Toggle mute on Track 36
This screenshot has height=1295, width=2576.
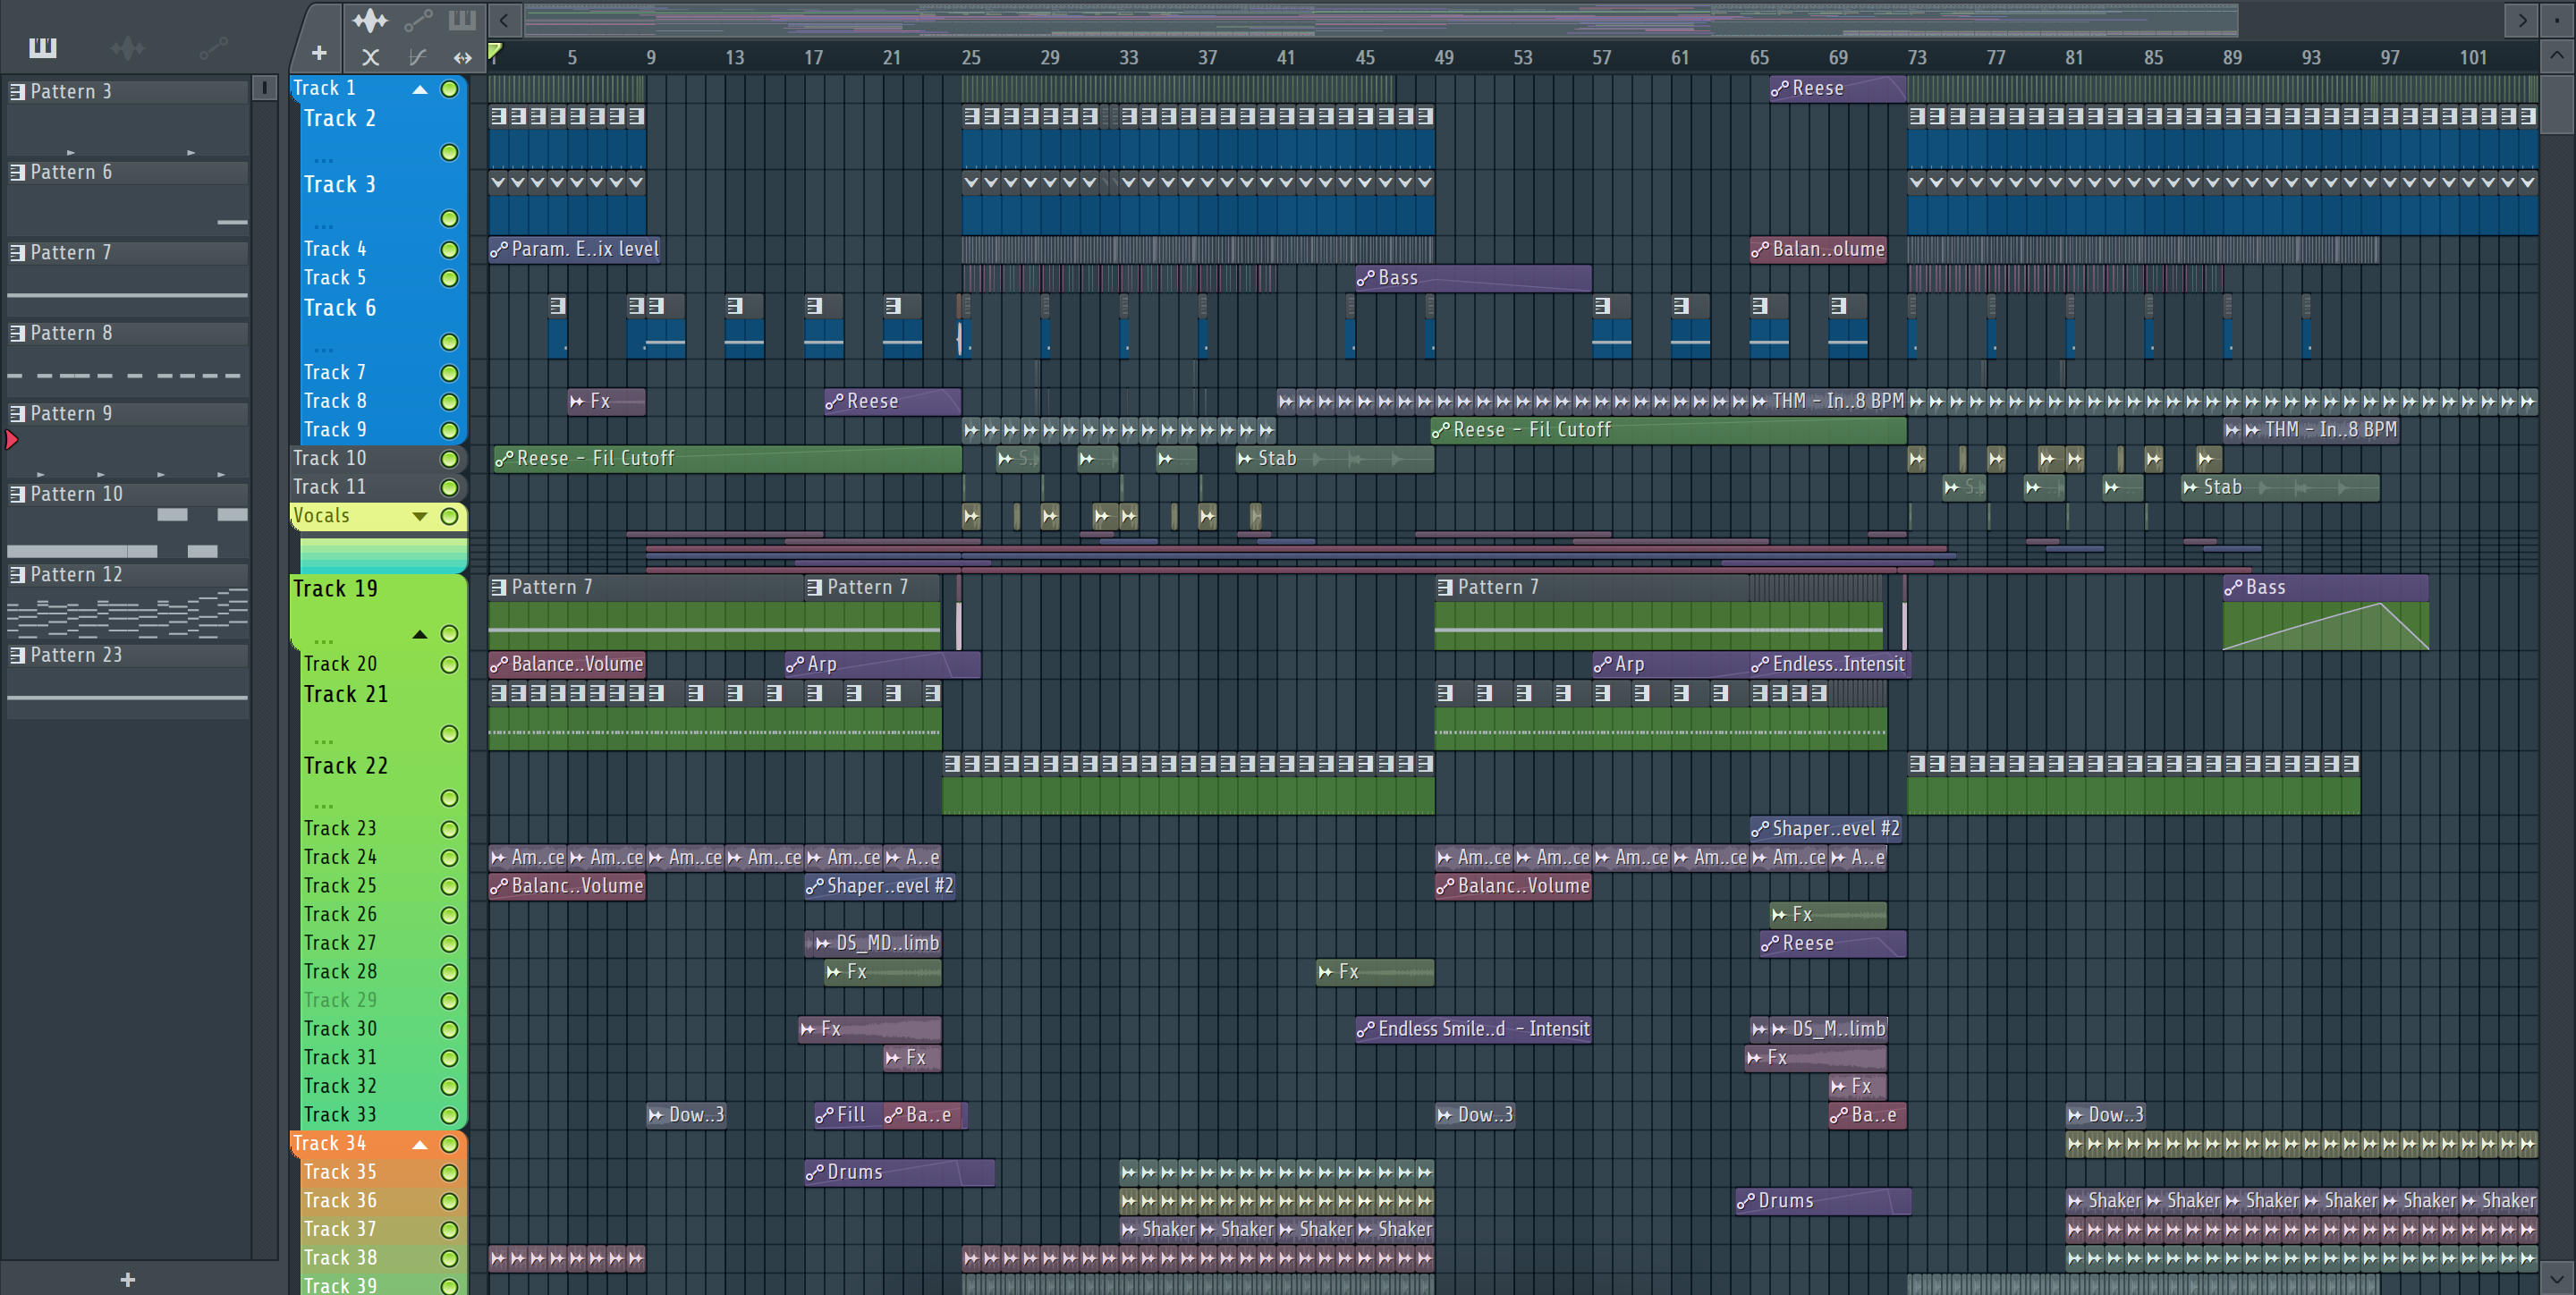tap(450, 1201)
